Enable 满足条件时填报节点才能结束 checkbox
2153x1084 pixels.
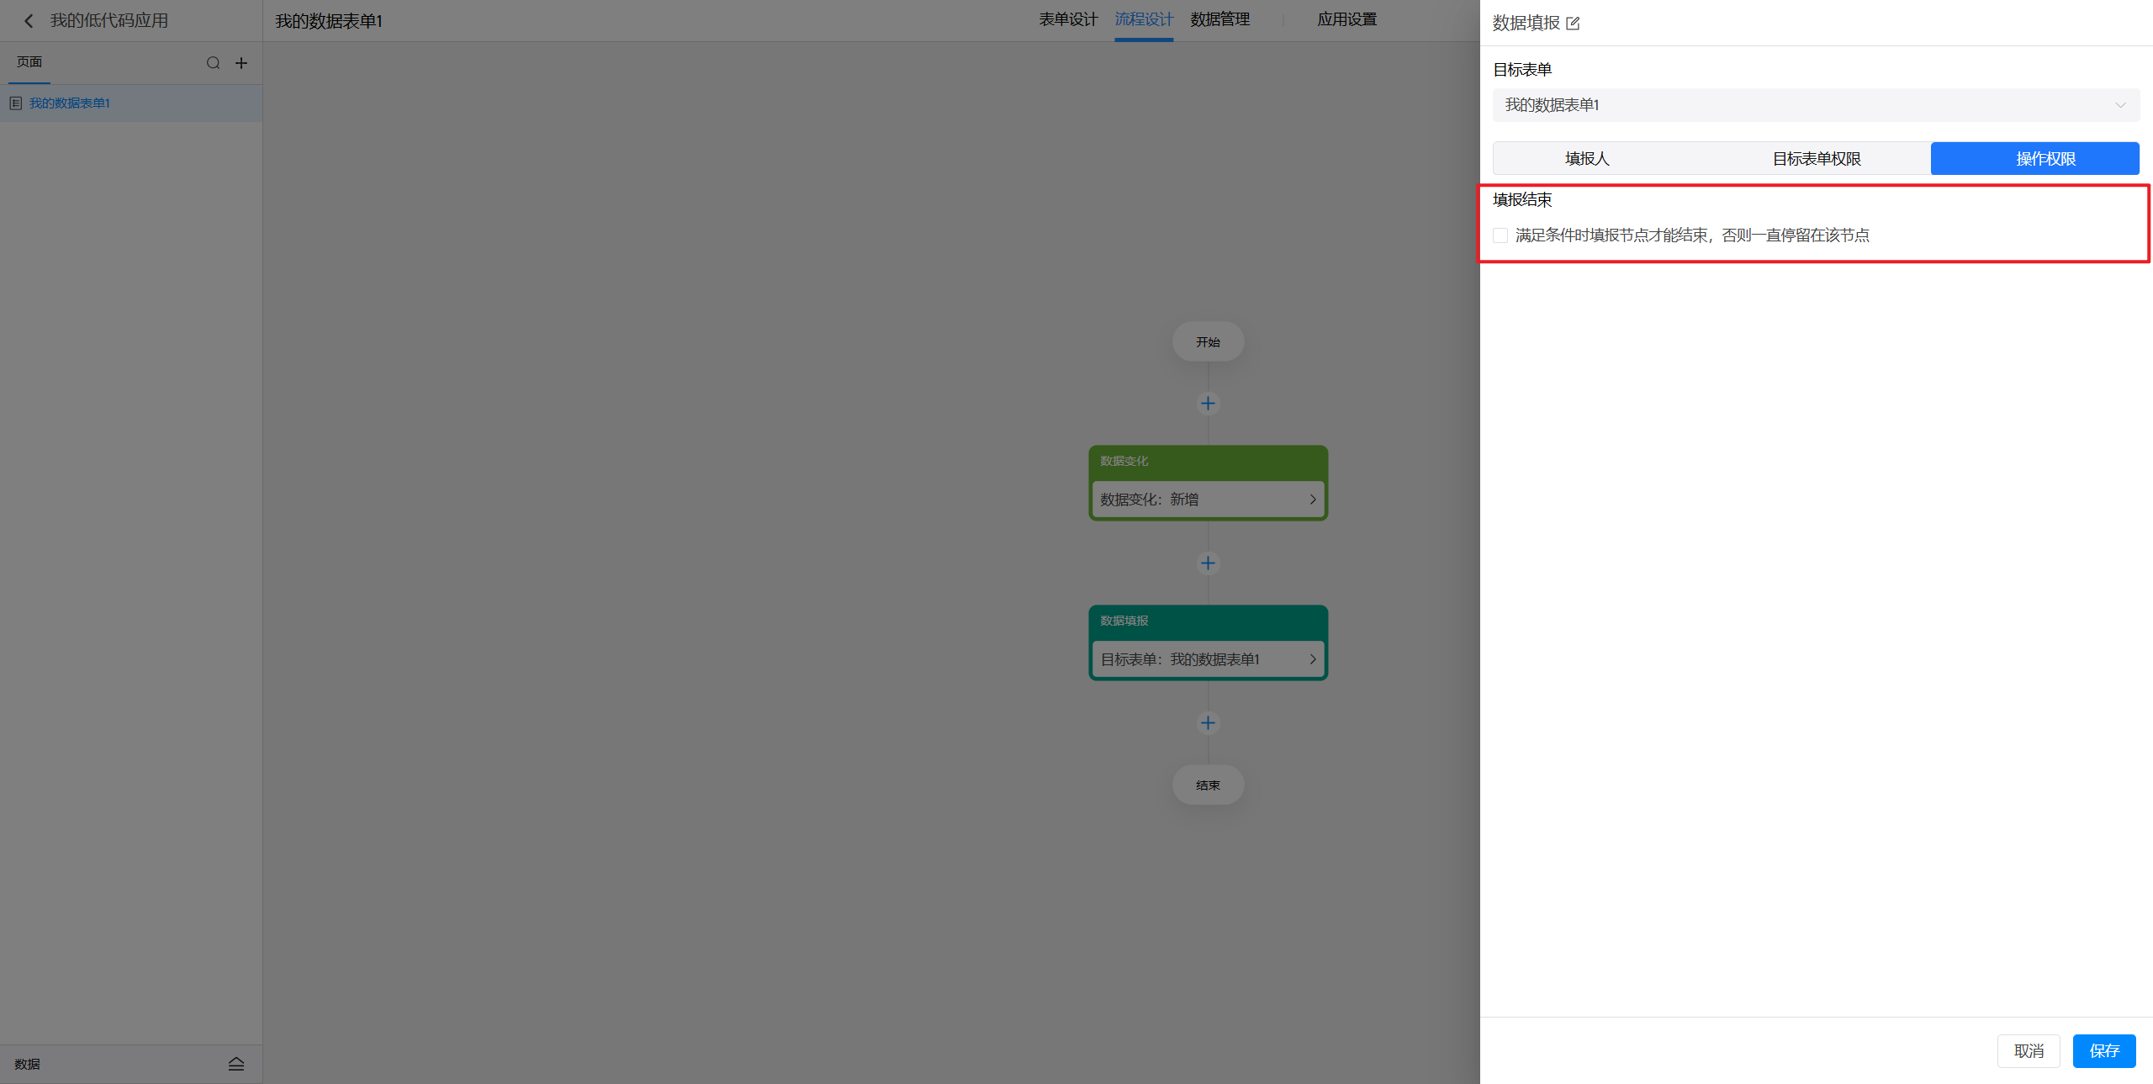pyautogui.click(x=1500, y=235)
